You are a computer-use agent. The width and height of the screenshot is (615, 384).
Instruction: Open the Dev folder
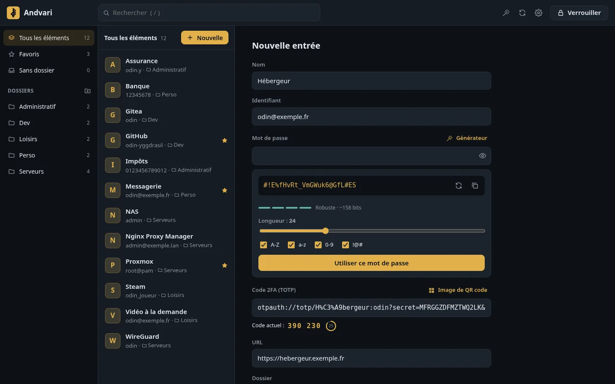(x=49, y=123)
